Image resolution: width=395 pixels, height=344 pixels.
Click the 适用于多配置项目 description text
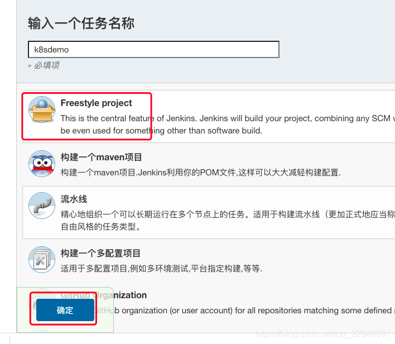point(161,269)
